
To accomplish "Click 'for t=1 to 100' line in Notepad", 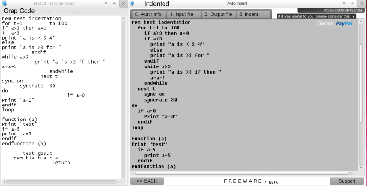I will click(x=35, y=24).
